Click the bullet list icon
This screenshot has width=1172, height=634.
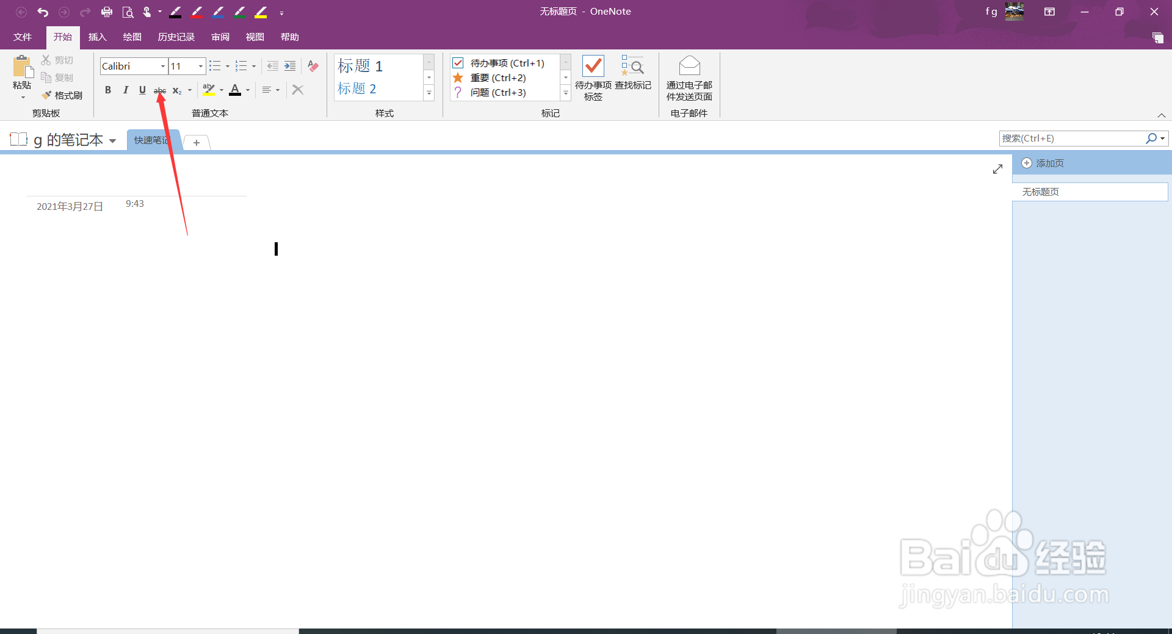[215, 66]
